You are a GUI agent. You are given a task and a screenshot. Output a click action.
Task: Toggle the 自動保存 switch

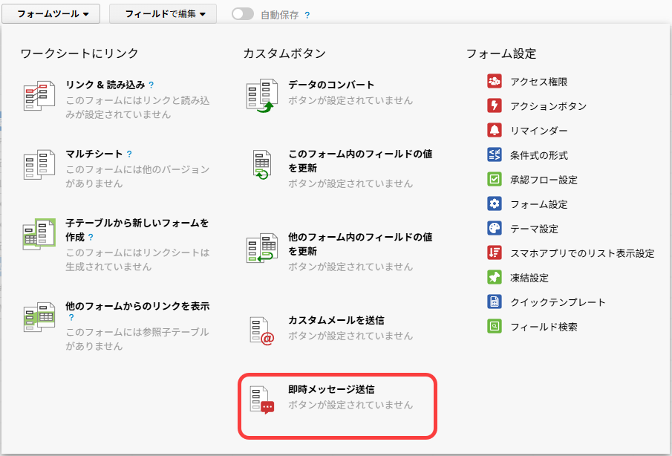click(x=243, y=14)
